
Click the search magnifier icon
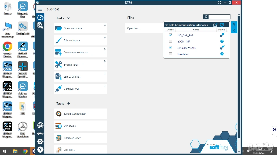pos(206,17)
